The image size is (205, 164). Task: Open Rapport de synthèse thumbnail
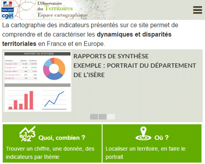point(37,82)
